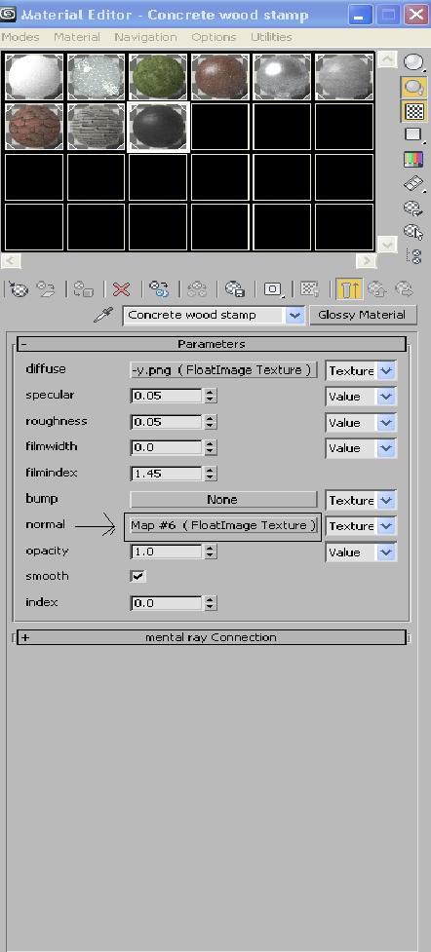This screenshot has width=431, height=952.
Task: Click Put Material to Scene icon
Action: (46, 288)
